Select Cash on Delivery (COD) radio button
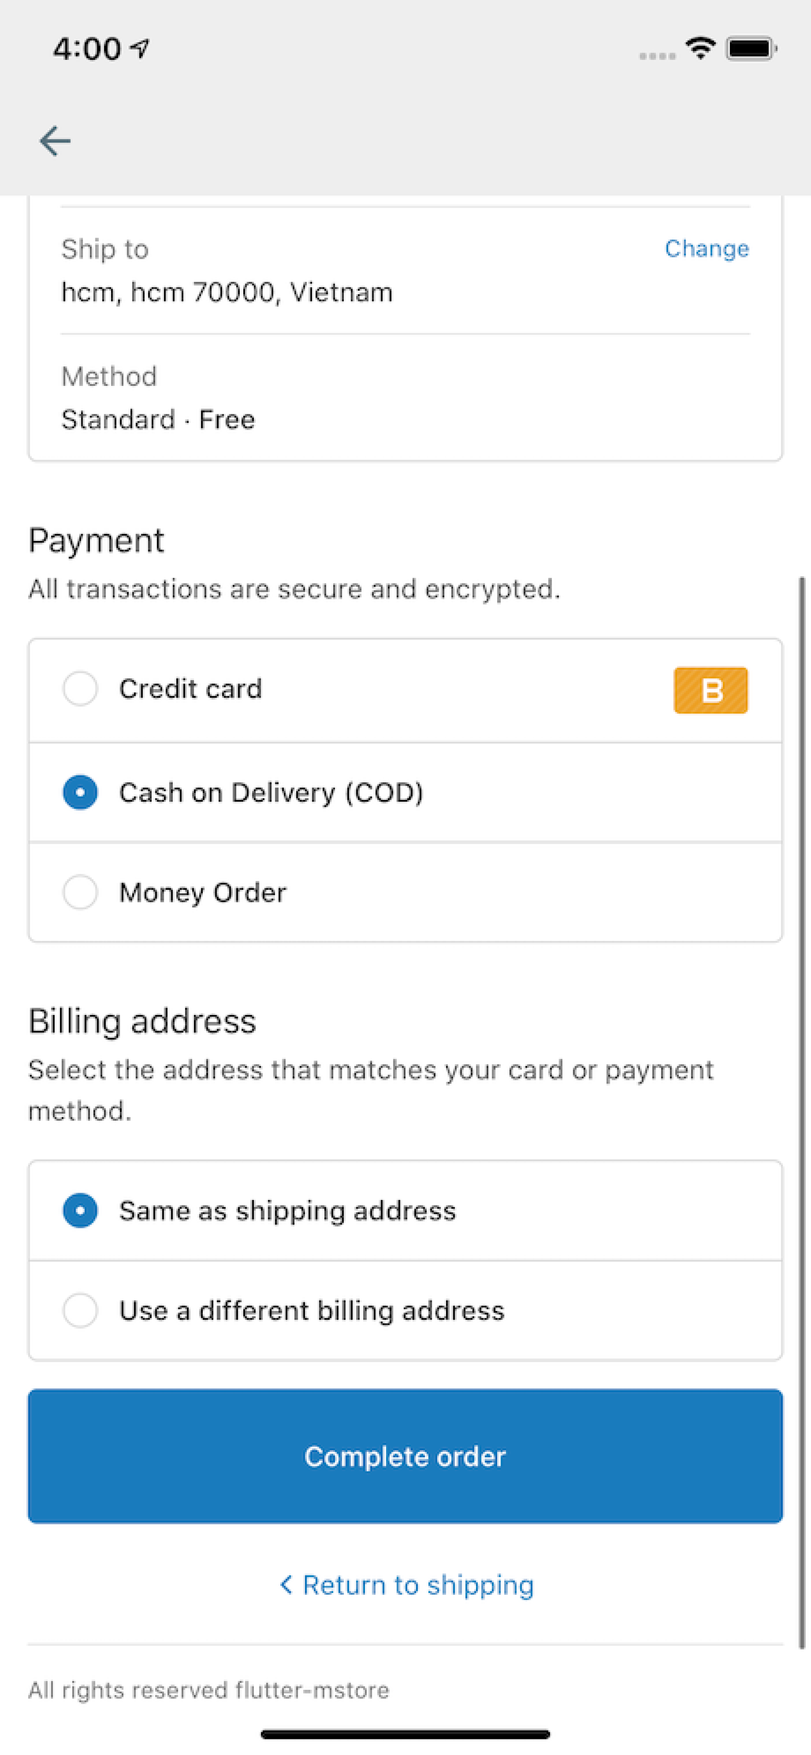The width and height of the screenshot is (811, 1755). (81, 792)
